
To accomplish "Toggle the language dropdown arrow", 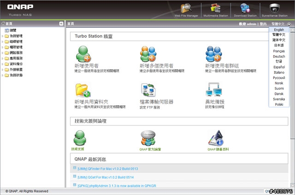I will (289, 24).
